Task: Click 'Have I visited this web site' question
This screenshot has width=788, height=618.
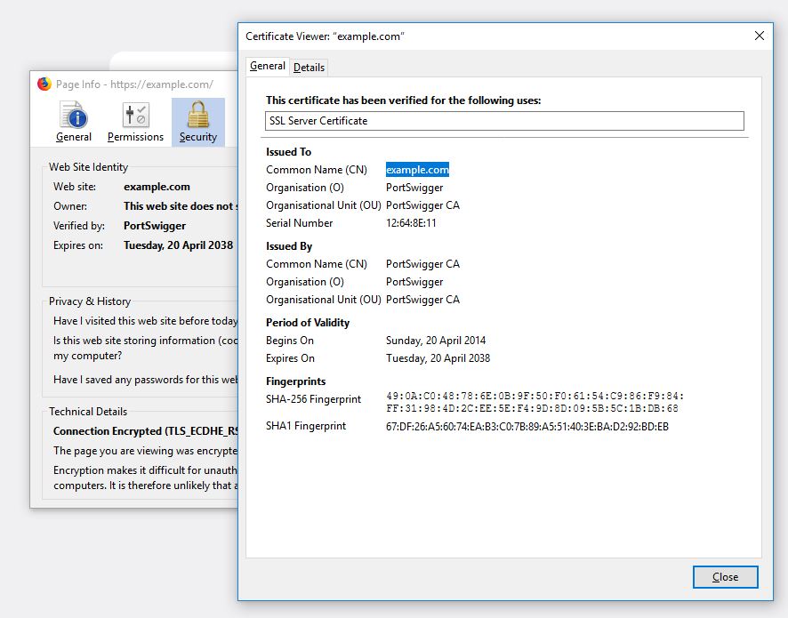Action: point(145,320)
